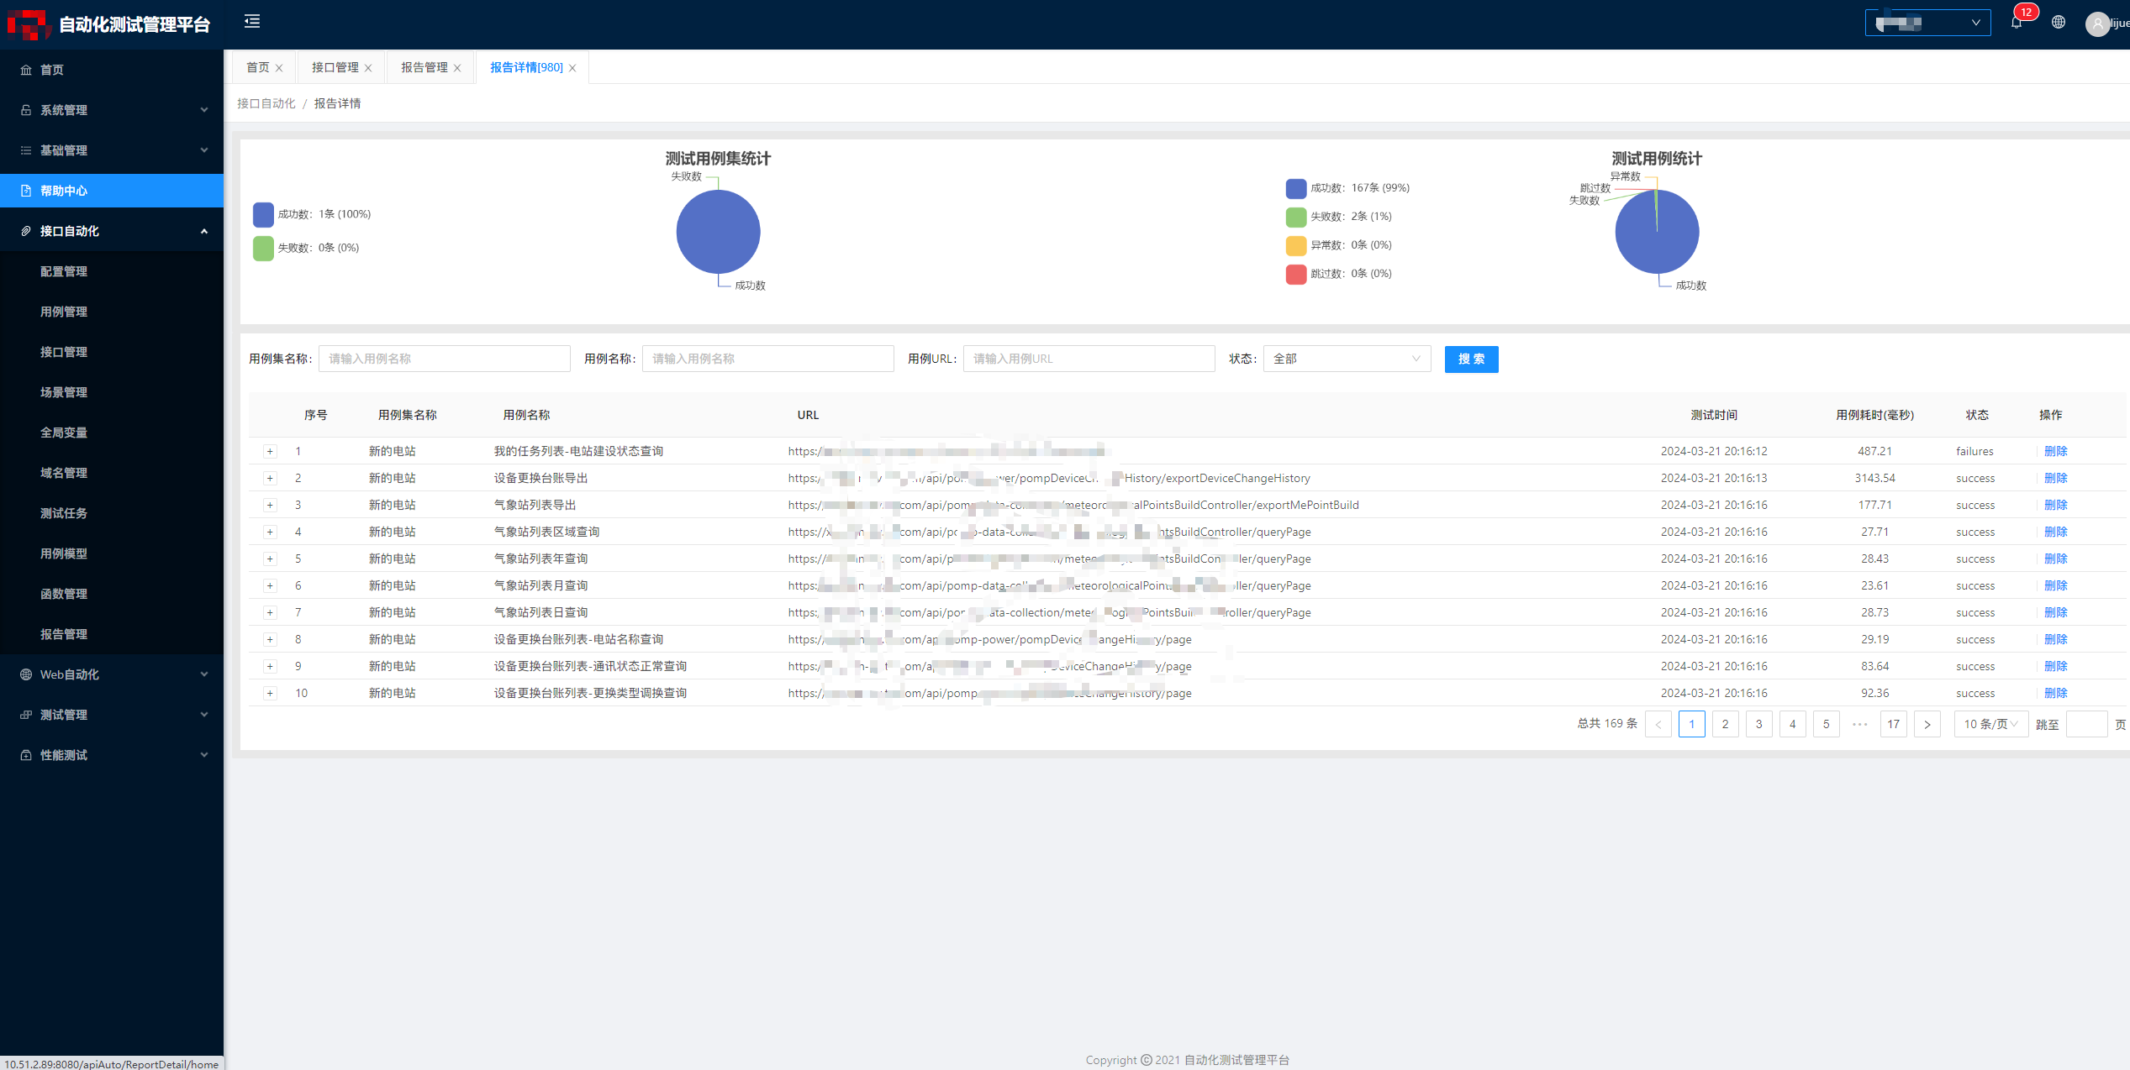Go to page 2
2130x1070 pixels.
(x=1725, y=724)
